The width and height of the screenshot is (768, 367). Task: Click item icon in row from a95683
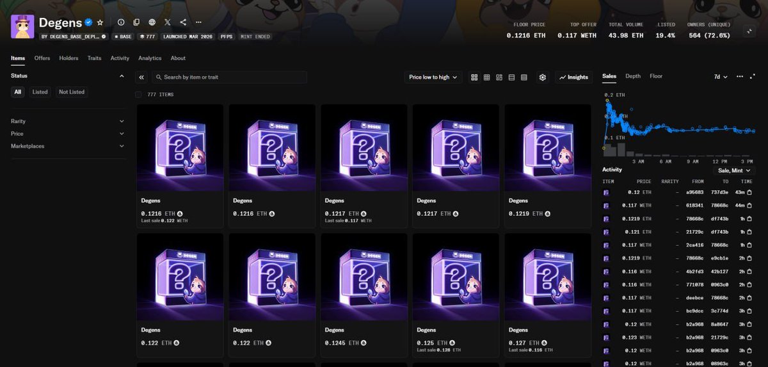(x=606, y=192)
